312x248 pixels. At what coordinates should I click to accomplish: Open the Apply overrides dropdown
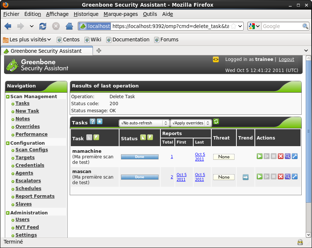click(x=191, y=123)
